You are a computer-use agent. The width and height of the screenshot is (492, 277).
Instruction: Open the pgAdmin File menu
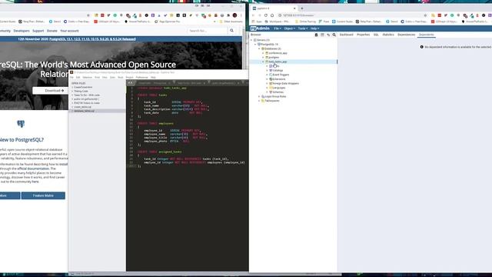coord(278,28)
